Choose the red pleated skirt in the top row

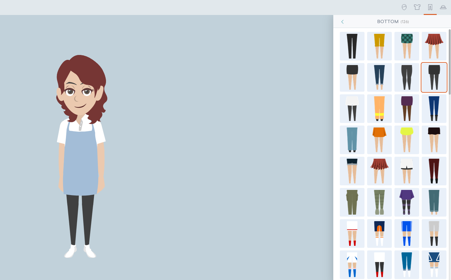[x=434, y=46]
